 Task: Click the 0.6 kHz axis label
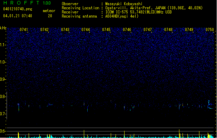tap(3, 131)
